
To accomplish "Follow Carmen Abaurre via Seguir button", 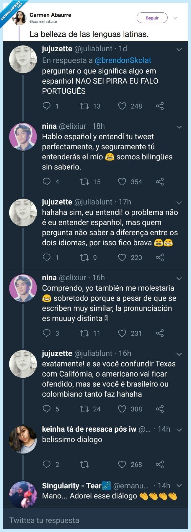I will point(152,18).
